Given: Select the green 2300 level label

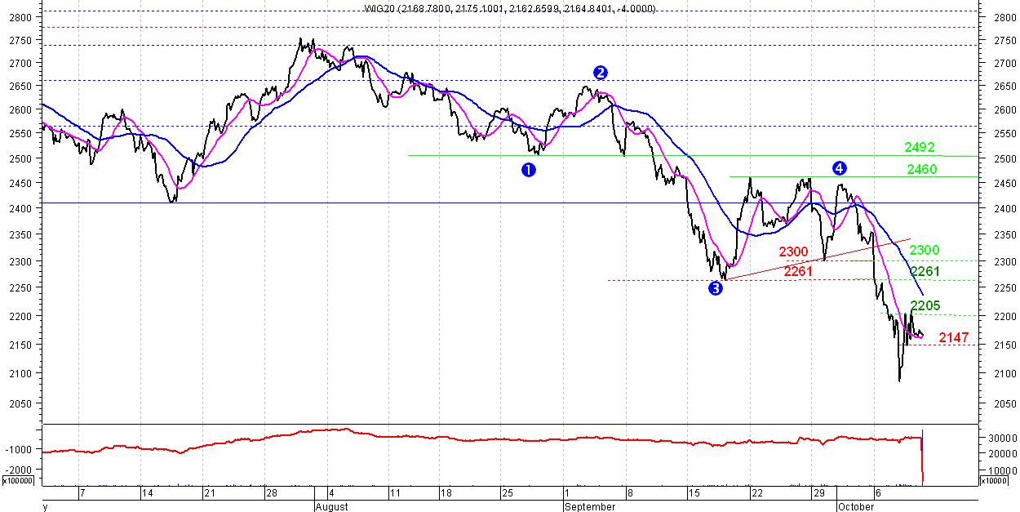Looking at the screenshot, I should (x=925, y=250).
